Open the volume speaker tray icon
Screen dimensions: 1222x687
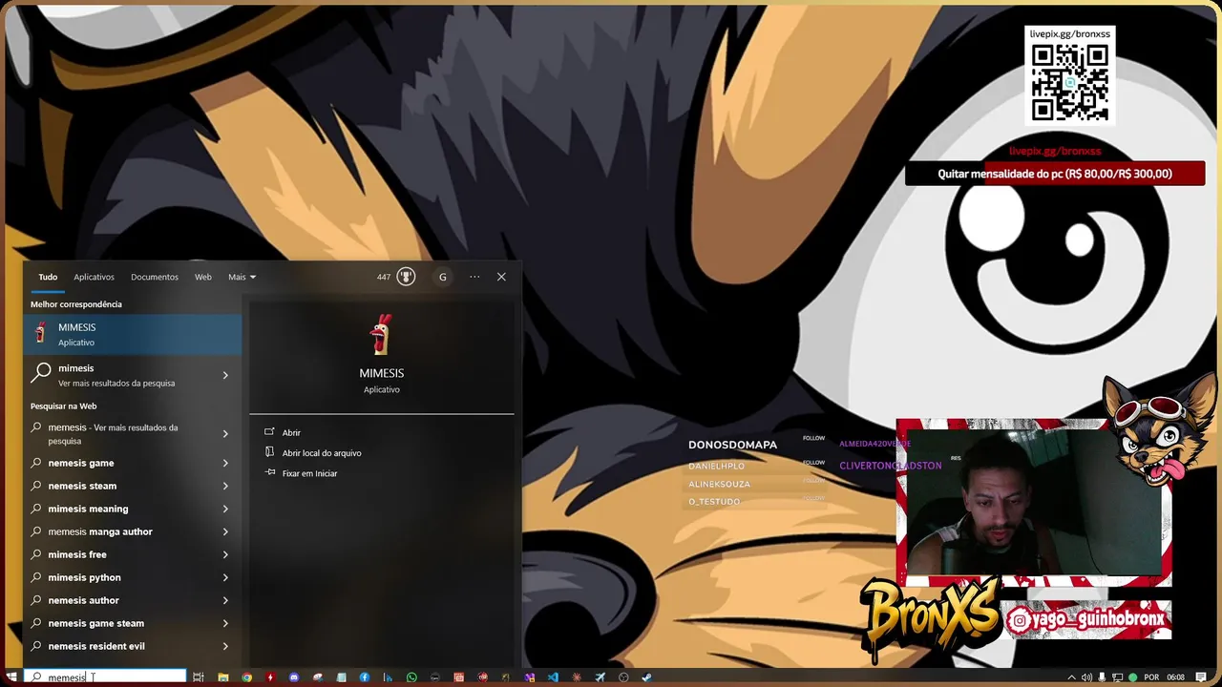1086,677
